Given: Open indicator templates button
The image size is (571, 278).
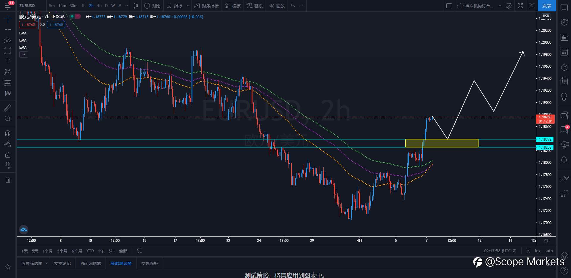Looking at the screenshot, I should point(233,6).
